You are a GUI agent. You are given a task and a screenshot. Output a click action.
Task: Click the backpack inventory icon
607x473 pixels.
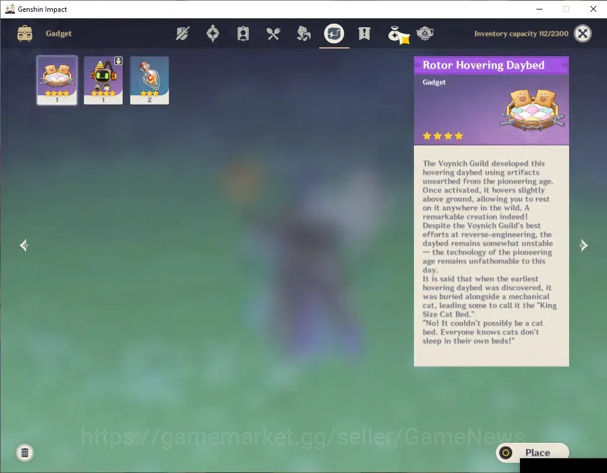point(25,34)
